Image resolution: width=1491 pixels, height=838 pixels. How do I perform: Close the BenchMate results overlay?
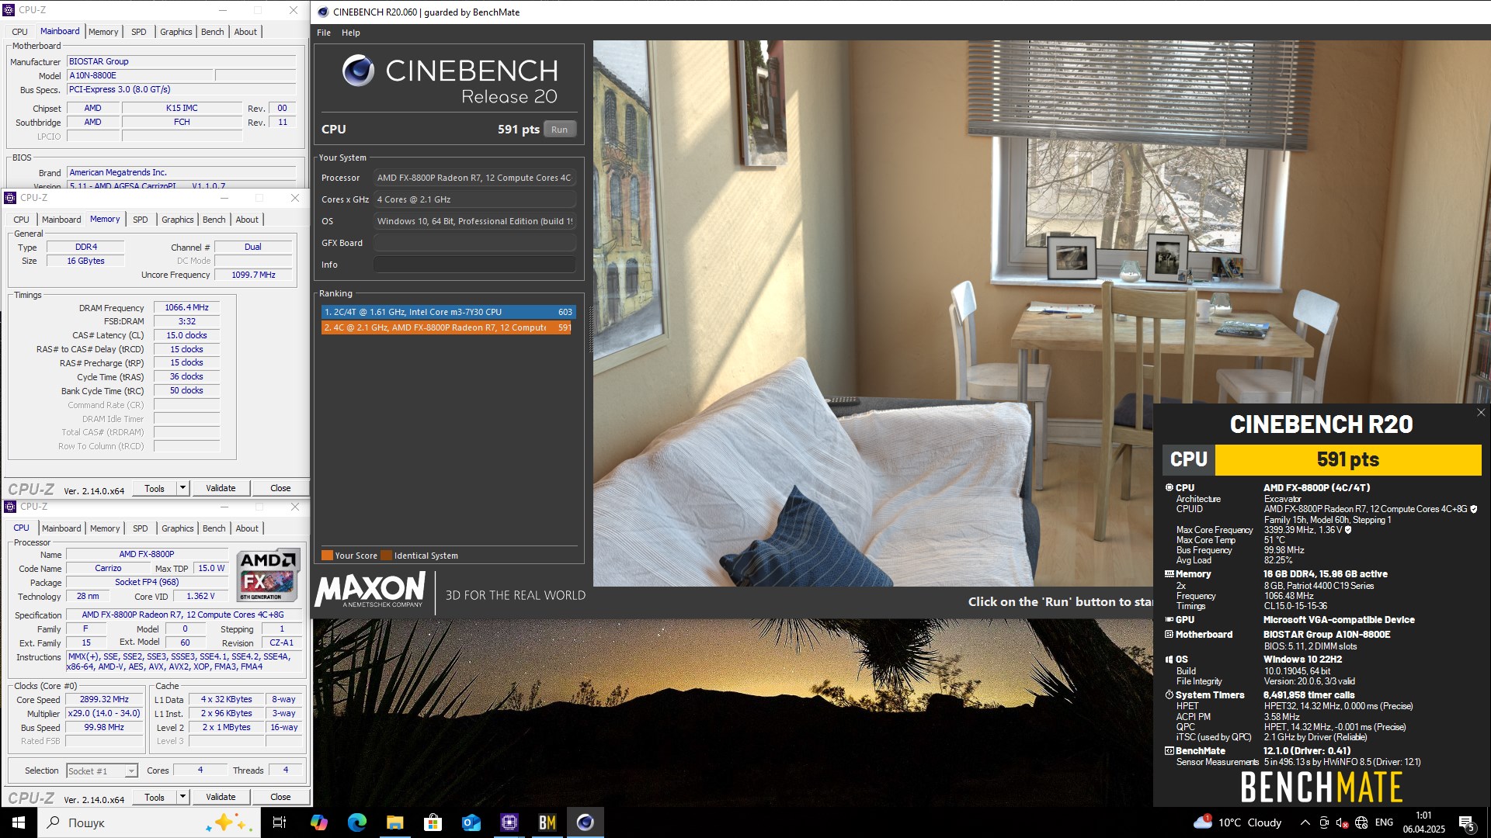tap(1480, 413)
